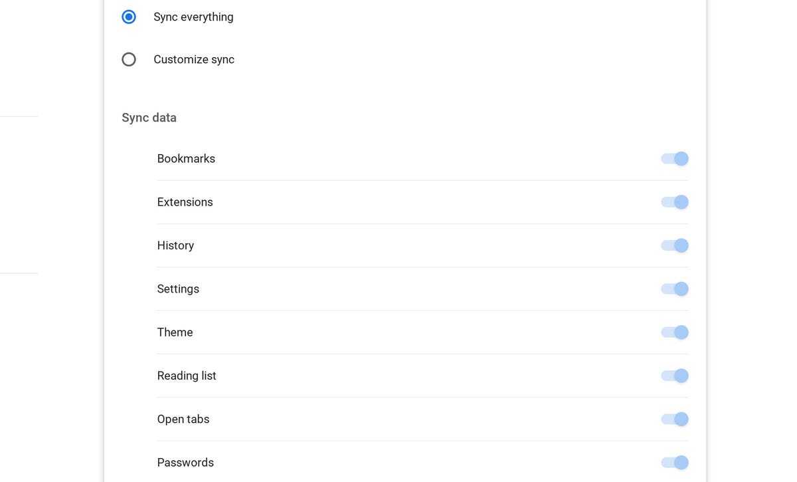Toggle the Extensions sync switch
This screenshot has width=797, height=482.
675,202
